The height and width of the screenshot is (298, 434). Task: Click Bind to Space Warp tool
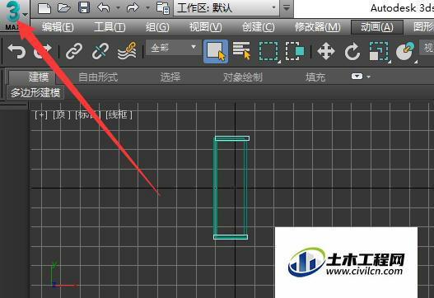tap(128, 51)
